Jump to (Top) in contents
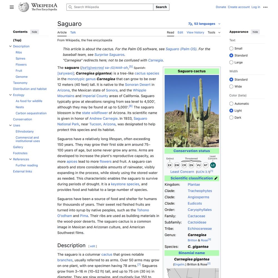This screenshot has width=278, height=278. 17,40
